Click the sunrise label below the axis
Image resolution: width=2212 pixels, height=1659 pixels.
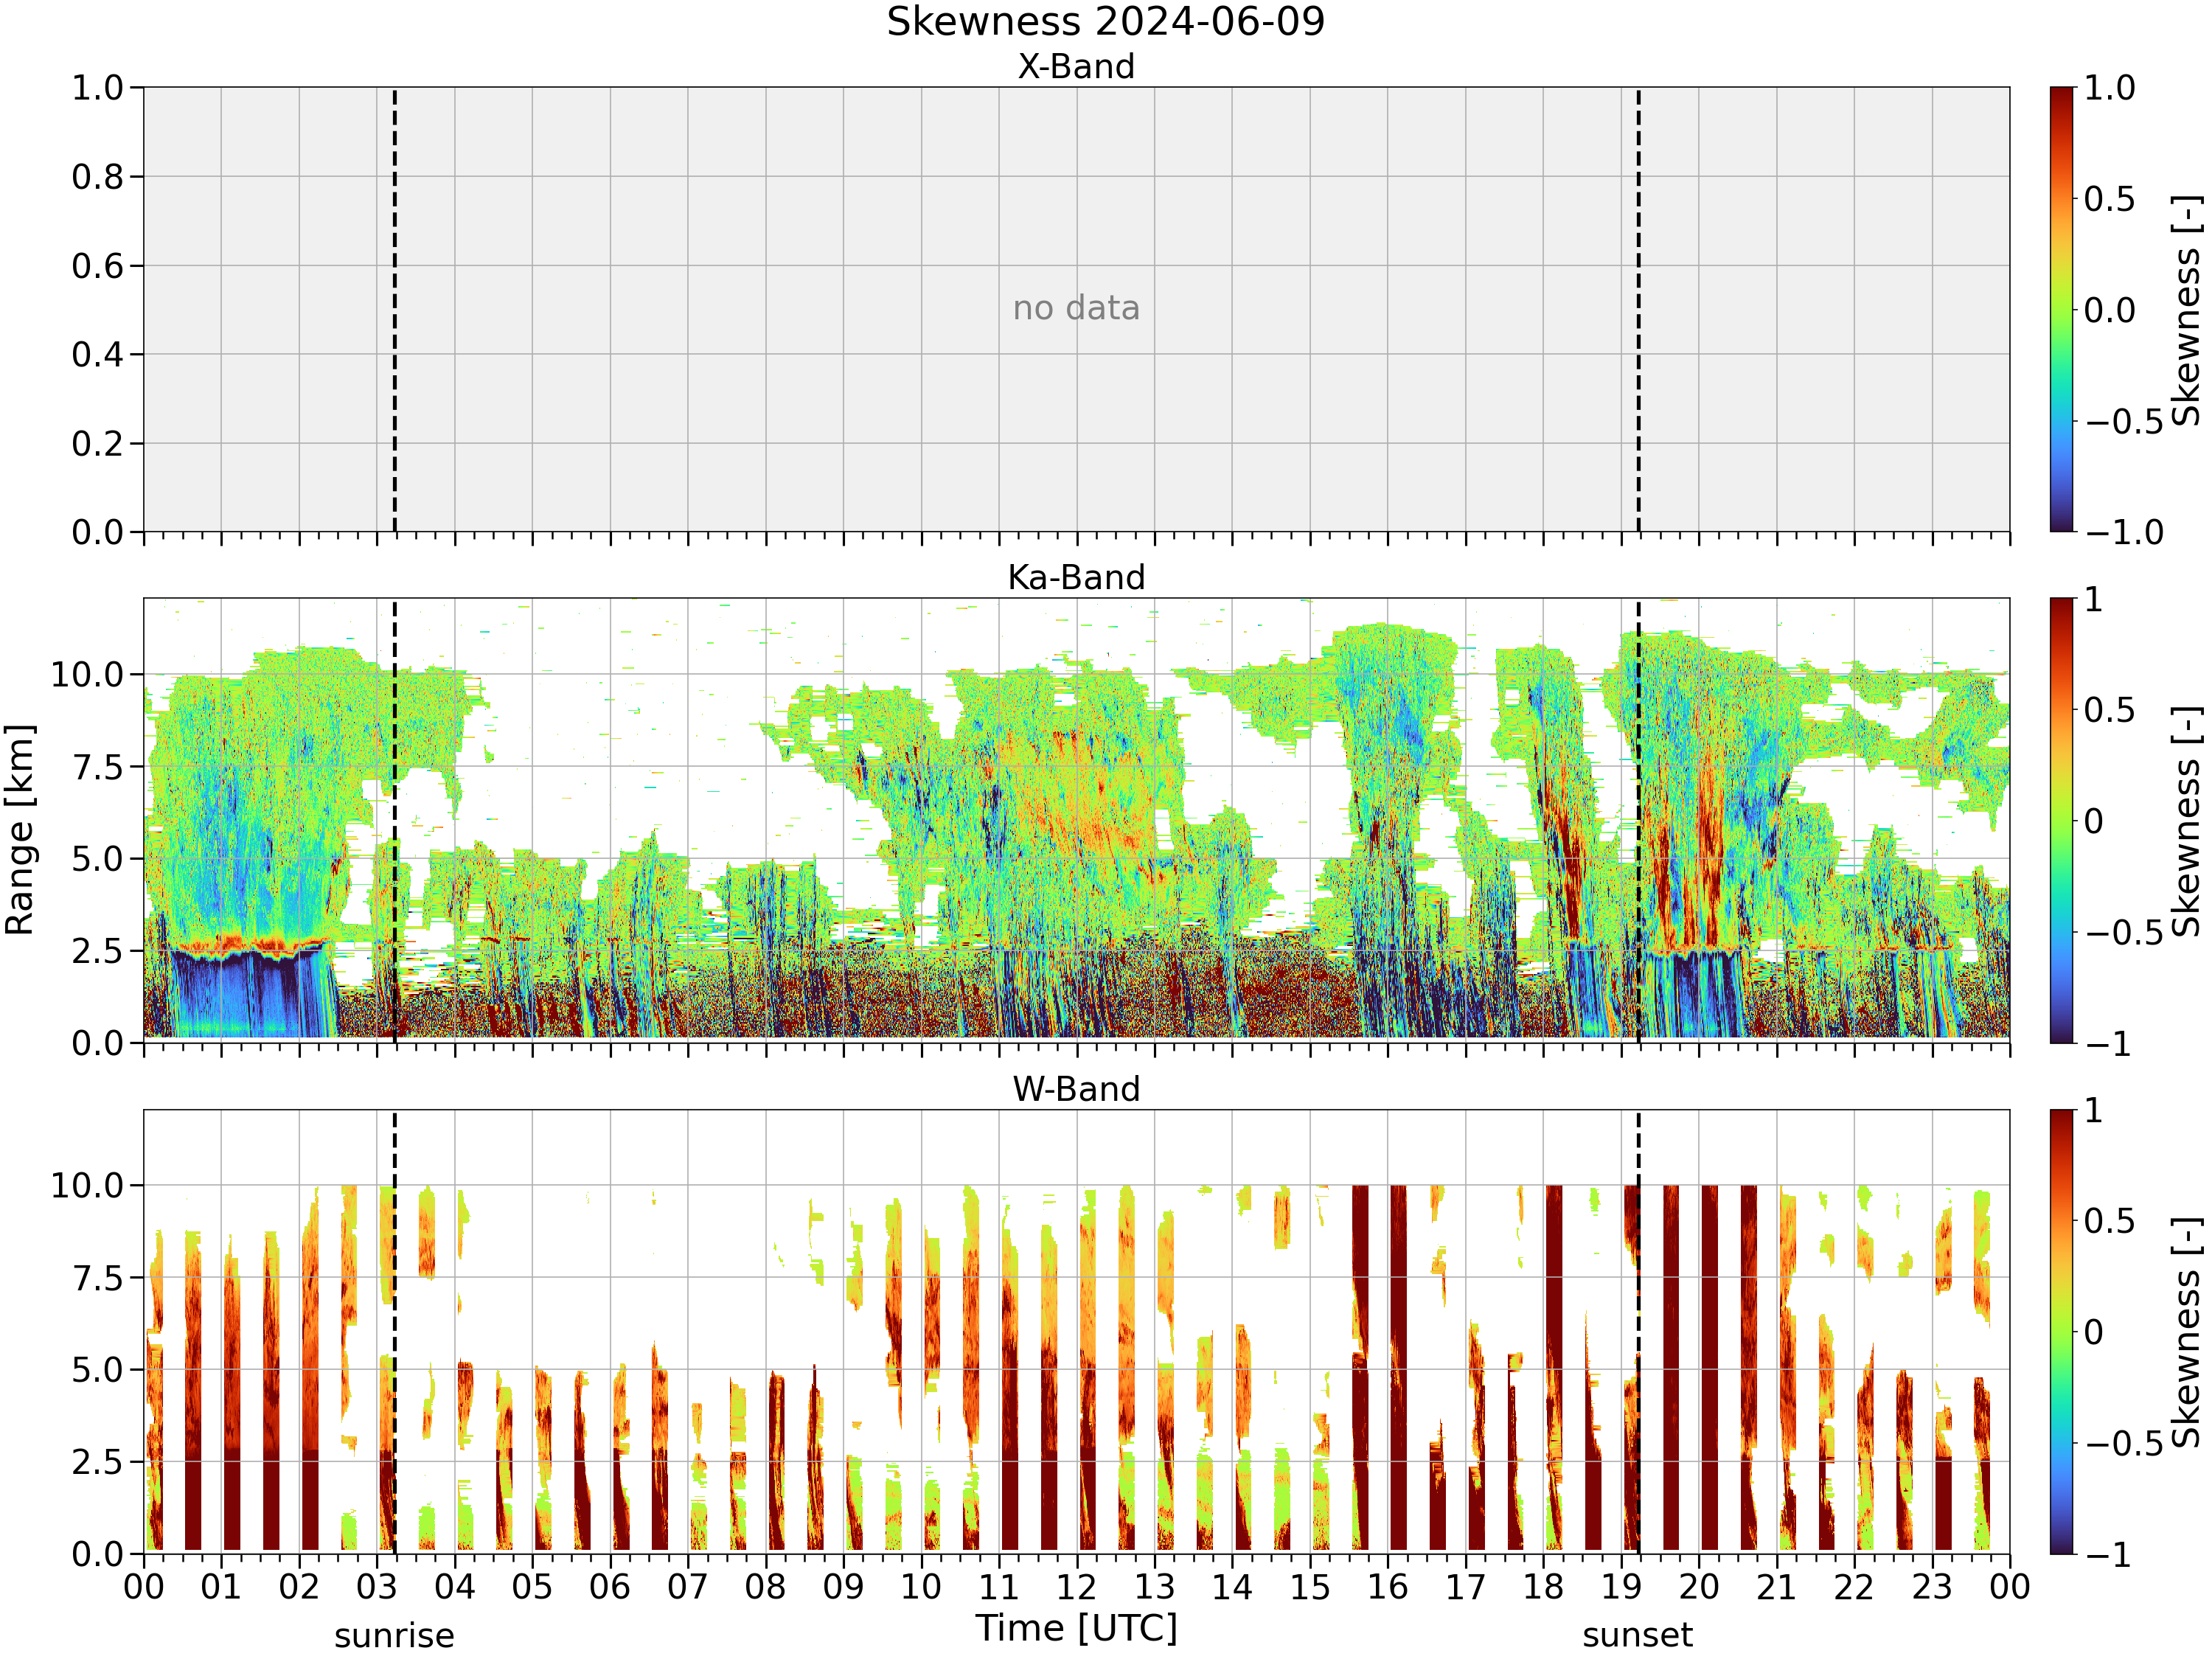pyautogui.click(x=394, y=1636)
